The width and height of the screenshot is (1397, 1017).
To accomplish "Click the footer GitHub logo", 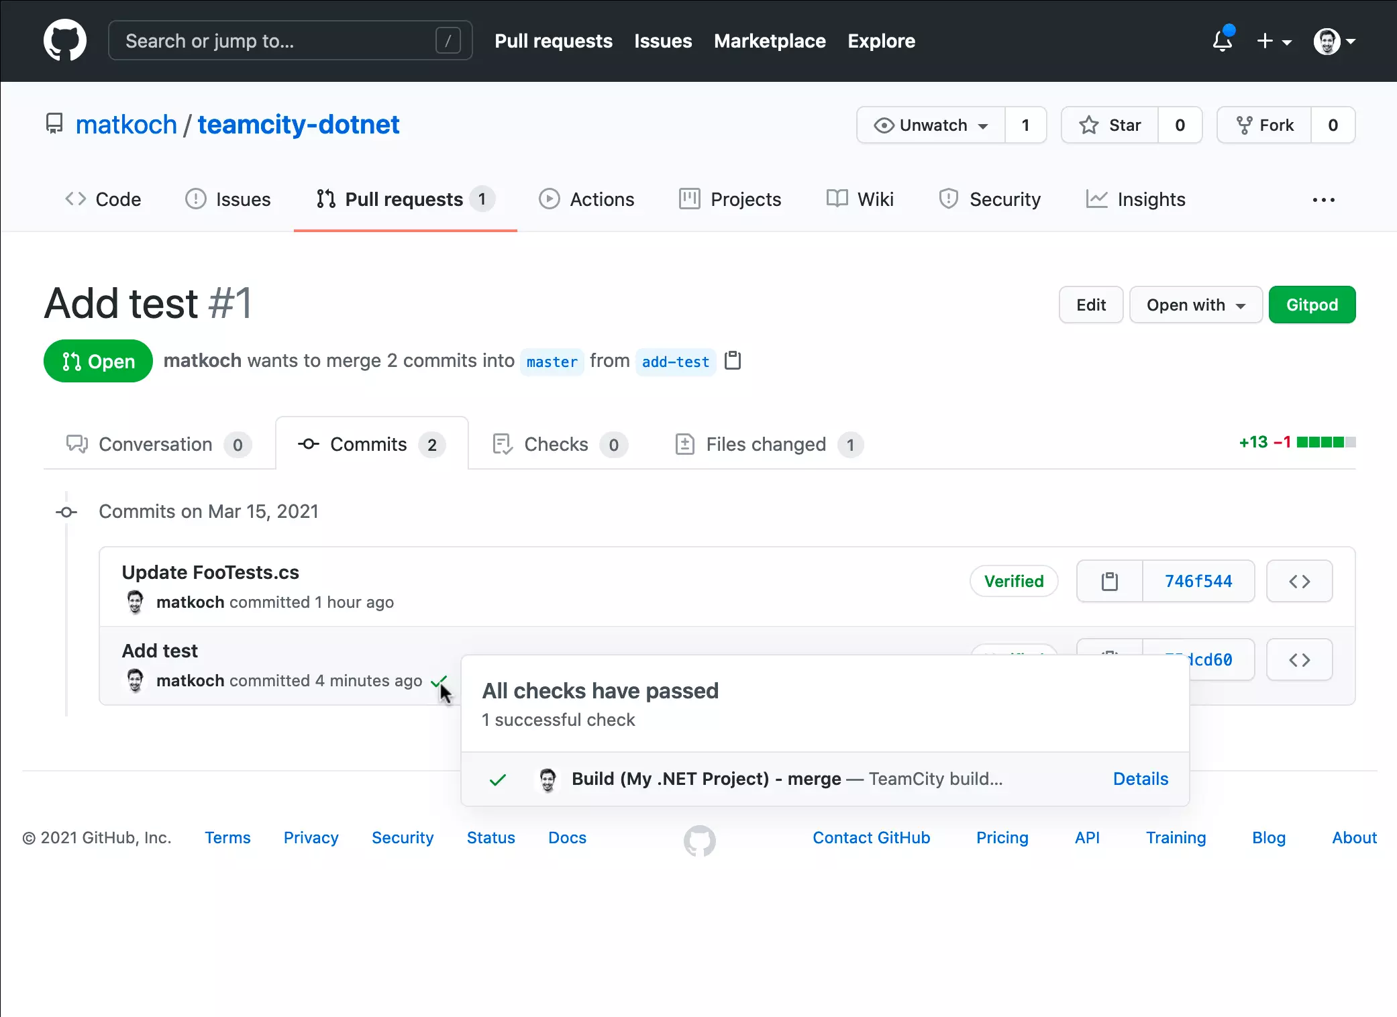I will tap(699, 840).
